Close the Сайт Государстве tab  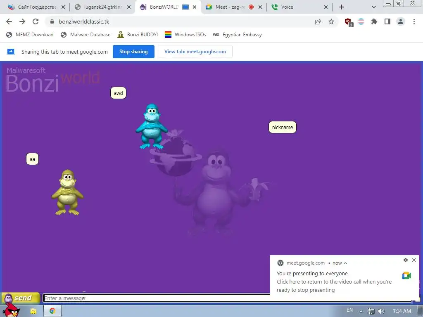click(x=63, y=7)
